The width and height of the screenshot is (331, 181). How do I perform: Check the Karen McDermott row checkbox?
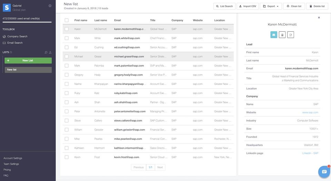click(67, 29)
